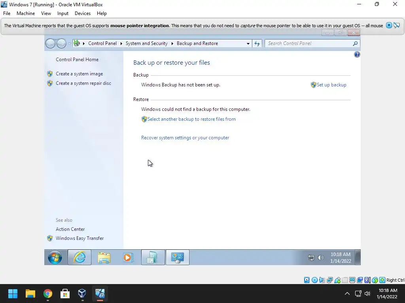Click VirtualBox CPU virtualization status icon
Screen dimensions: 405x303
[367, 280]
